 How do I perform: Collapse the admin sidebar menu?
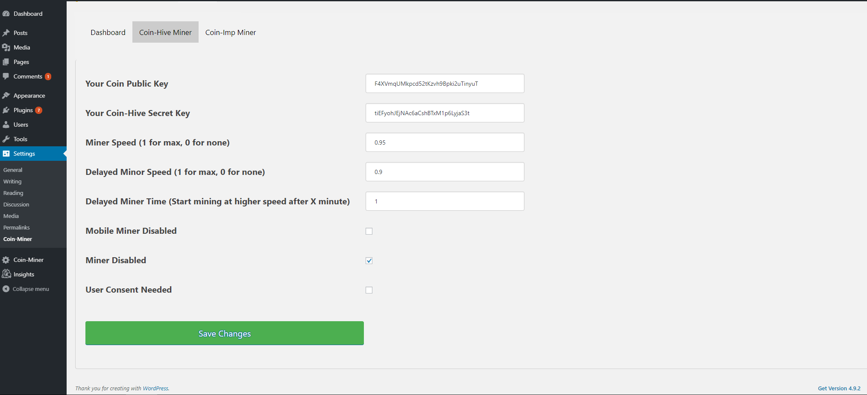(x=26, y=289)
